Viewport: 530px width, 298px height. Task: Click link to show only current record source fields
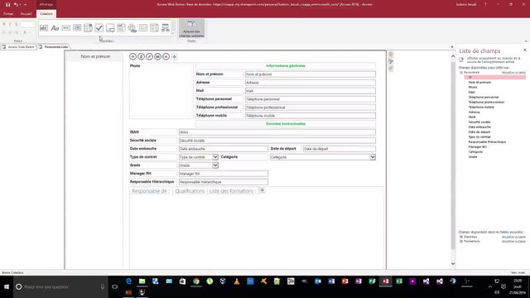[x=494, y=60]
